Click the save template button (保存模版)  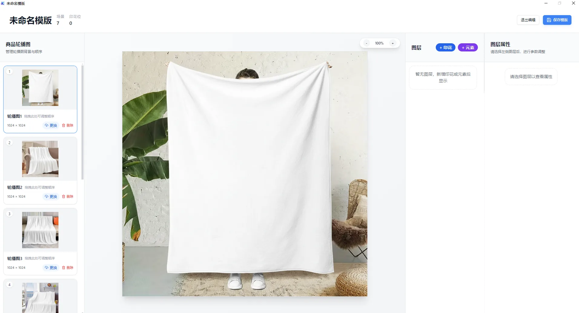[557, 20]
